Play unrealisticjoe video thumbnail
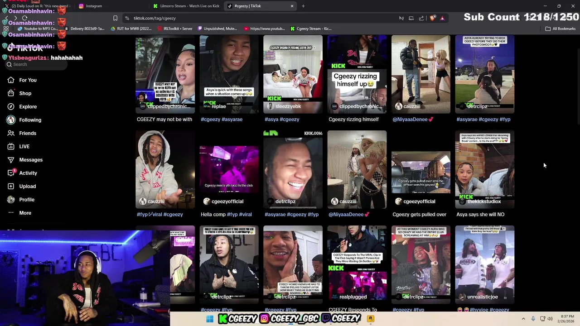 click(x=484, y=264)
